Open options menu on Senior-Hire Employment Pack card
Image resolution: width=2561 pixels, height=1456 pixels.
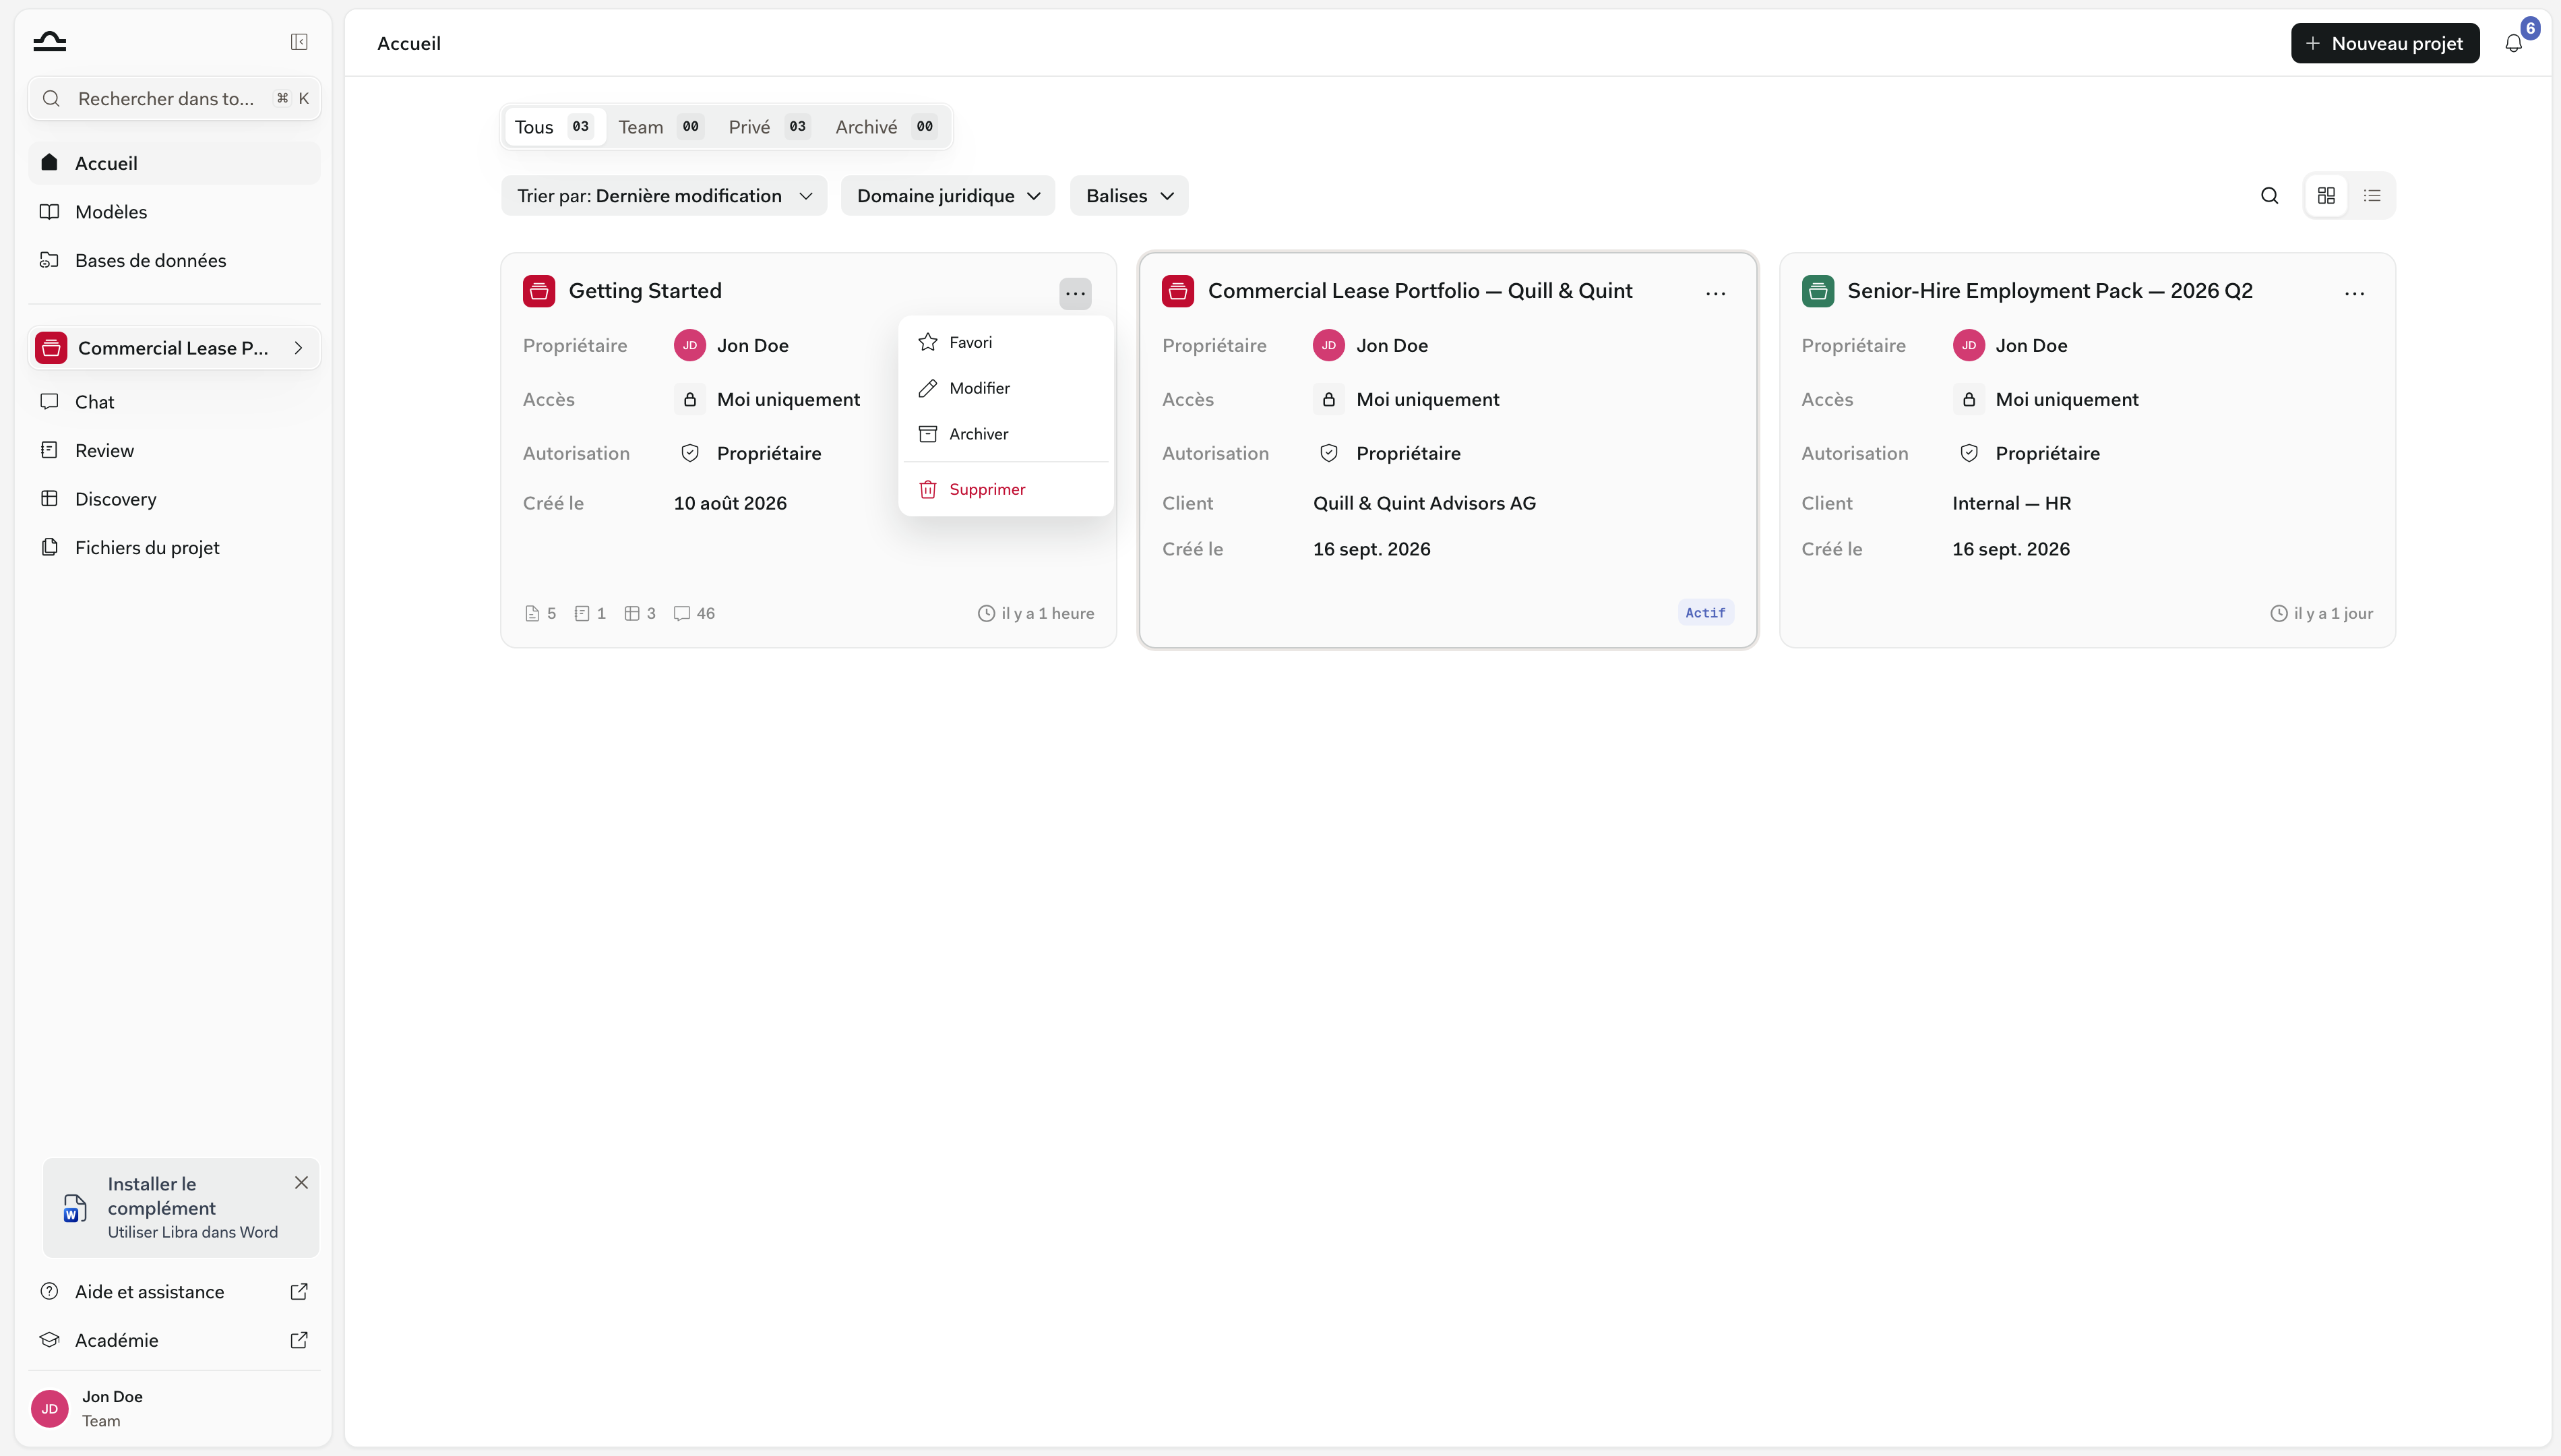point(2354,293)
